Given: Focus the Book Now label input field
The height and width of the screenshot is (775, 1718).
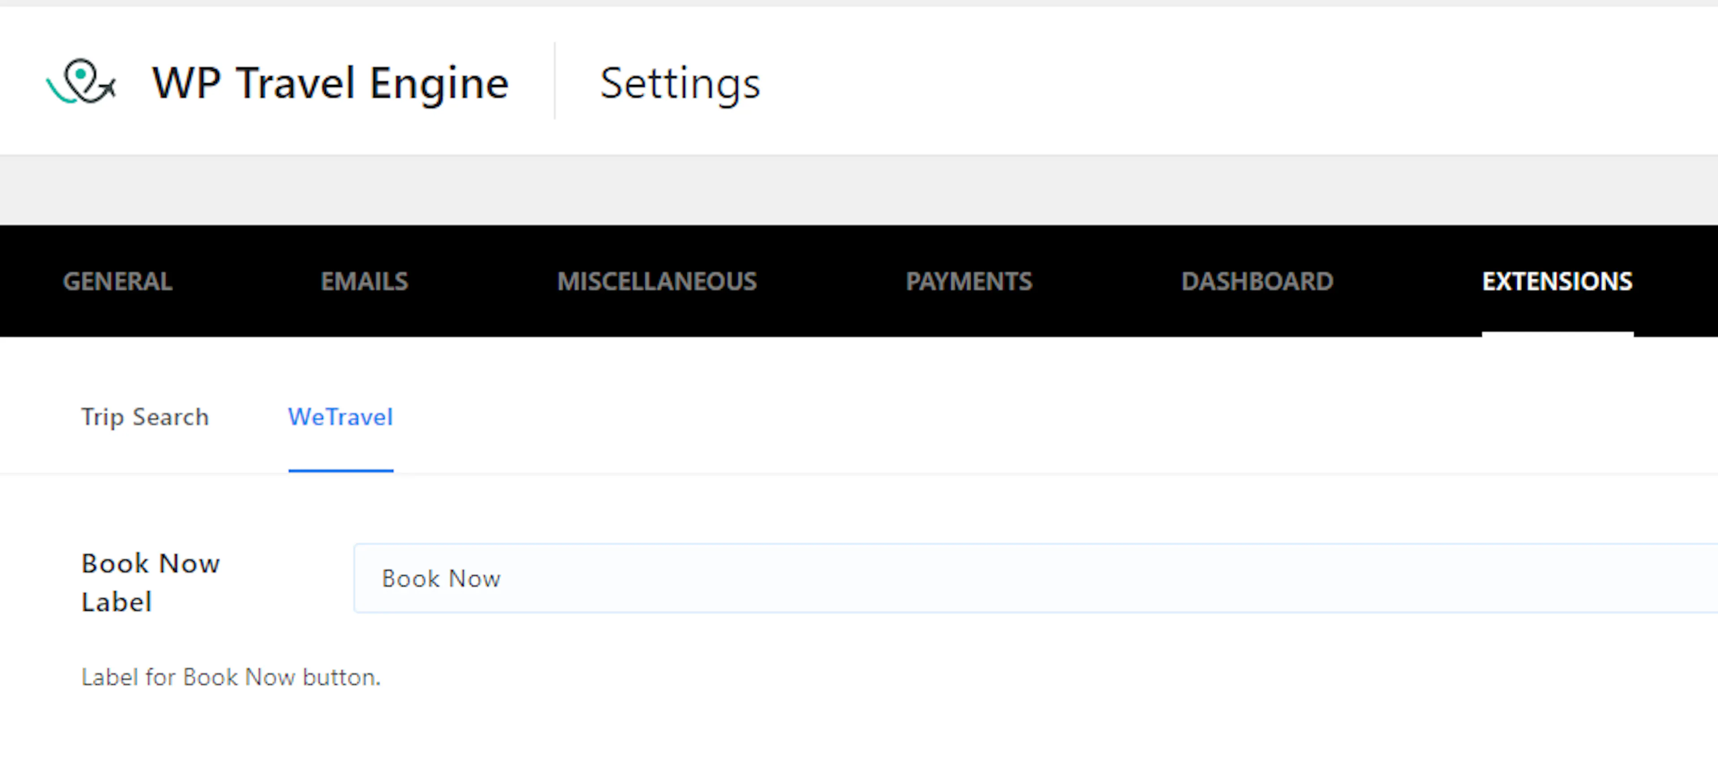Looking at the screenshot, I should click(1035, 578).
